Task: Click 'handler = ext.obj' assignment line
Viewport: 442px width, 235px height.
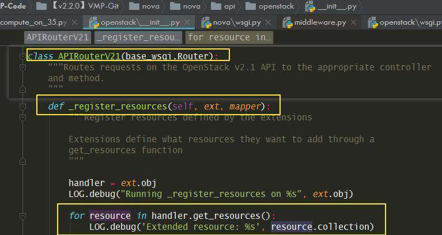Action: tap(112, 183)
